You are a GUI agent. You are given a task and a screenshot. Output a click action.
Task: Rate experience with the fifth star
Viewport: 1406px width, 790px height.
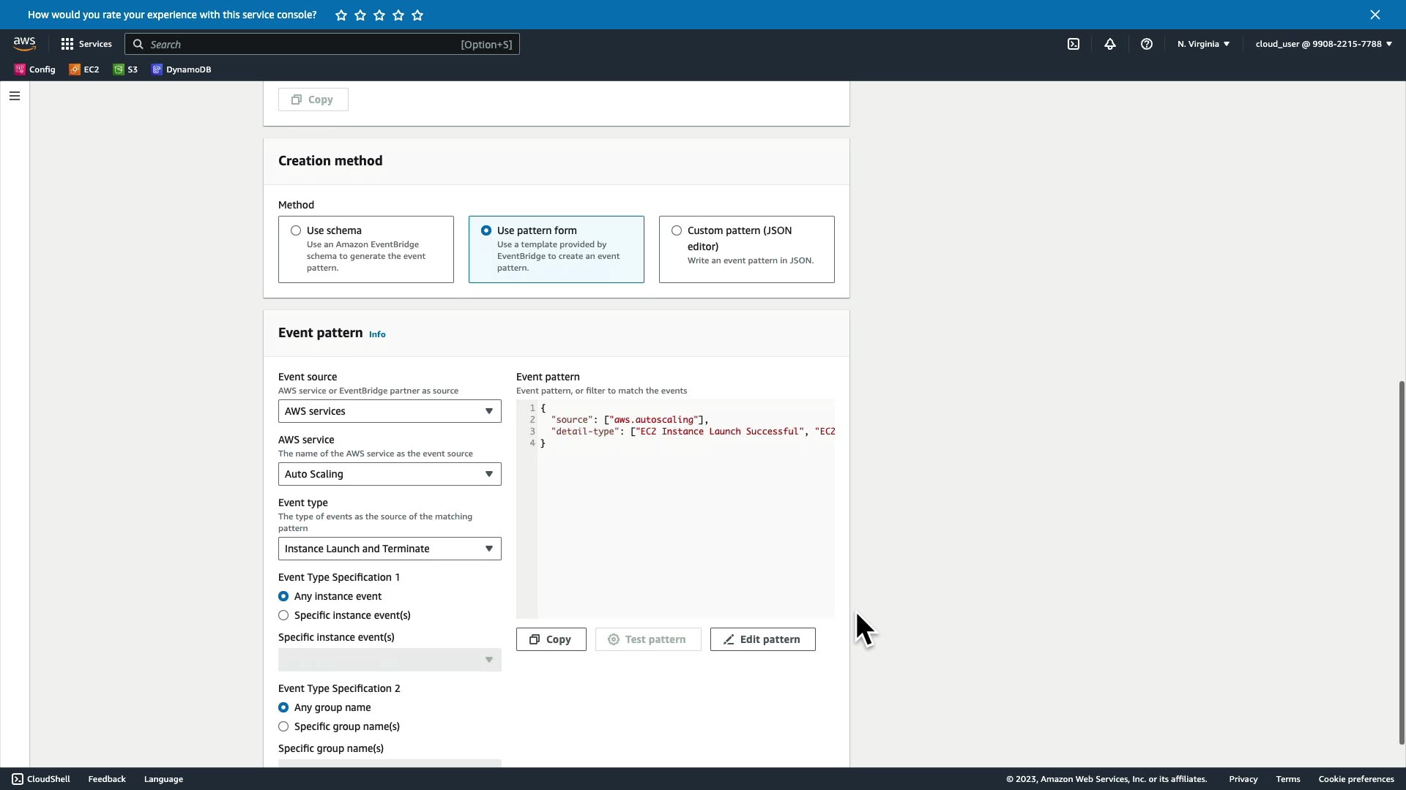(x=417, y=15)
